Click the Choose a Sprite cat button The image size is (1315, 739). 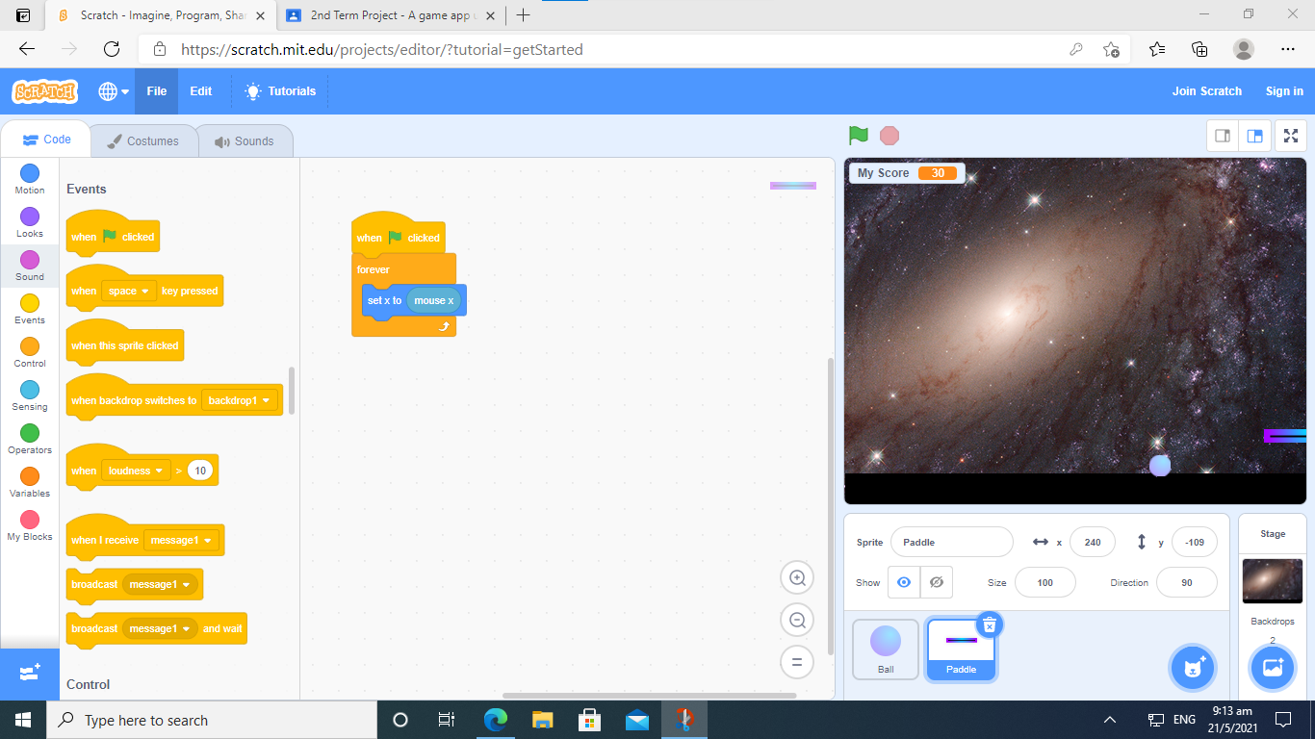point(1194,667)
